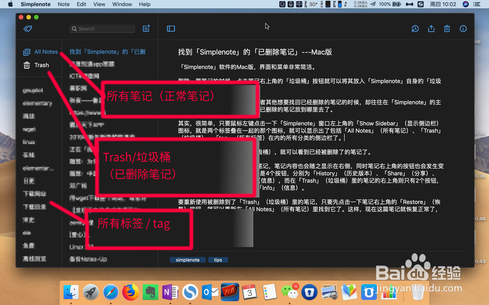Image resolution: width=489 pixels, height=305 pixels.
Task: Open the View menu
Action: (99, 4)
